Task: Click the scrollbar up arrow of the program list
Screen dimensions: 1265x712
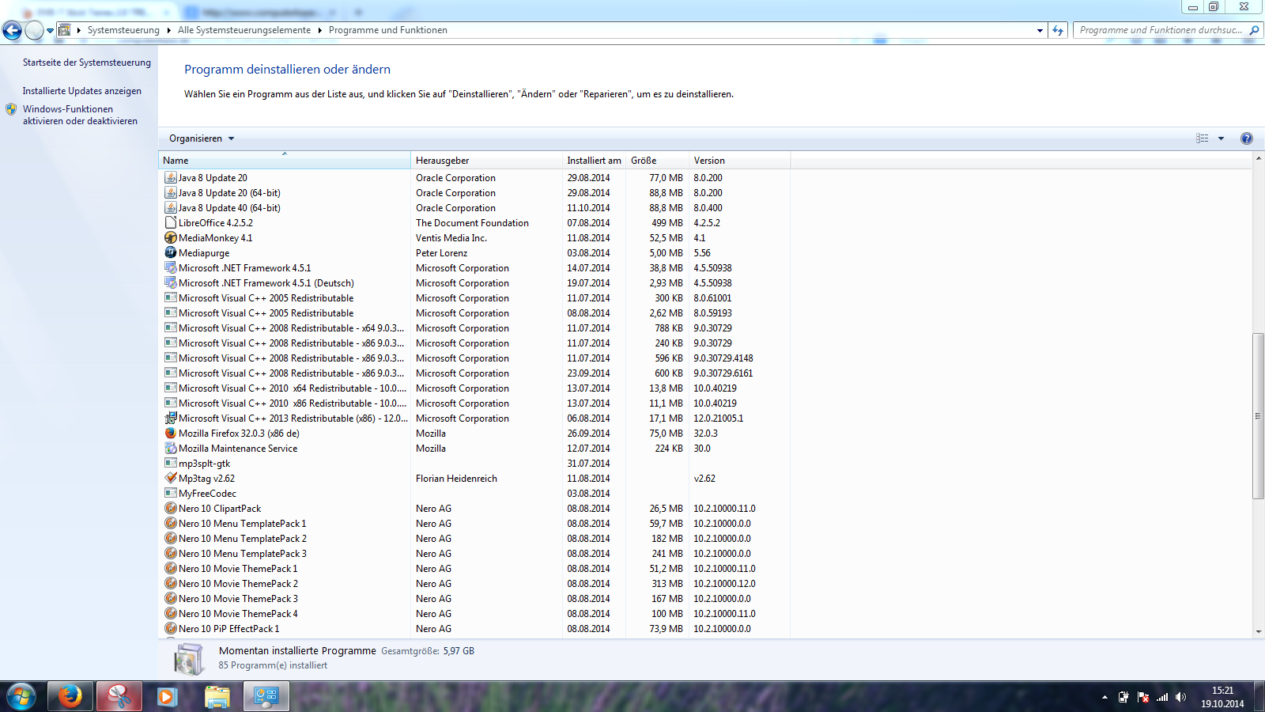Action: click(x=1258, y=159)
